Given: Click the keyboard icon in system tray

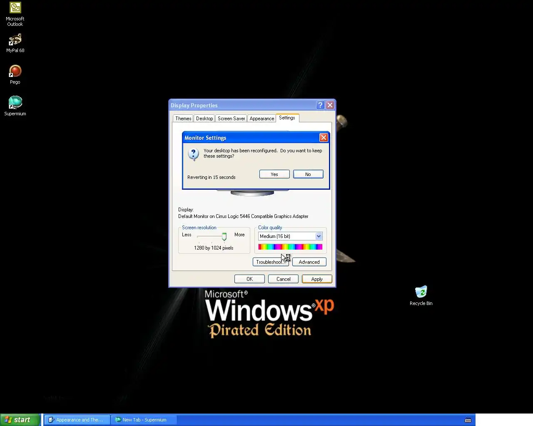Looking at the screenshot, I should (468, 420).
